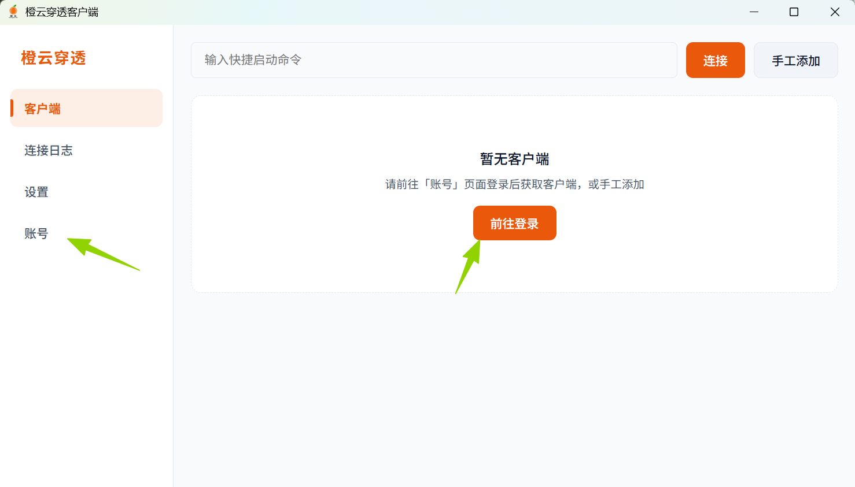Viewport: 855px width, 487px height.
Task: Open account settings through 账号
Action: [x=36, y=233]
